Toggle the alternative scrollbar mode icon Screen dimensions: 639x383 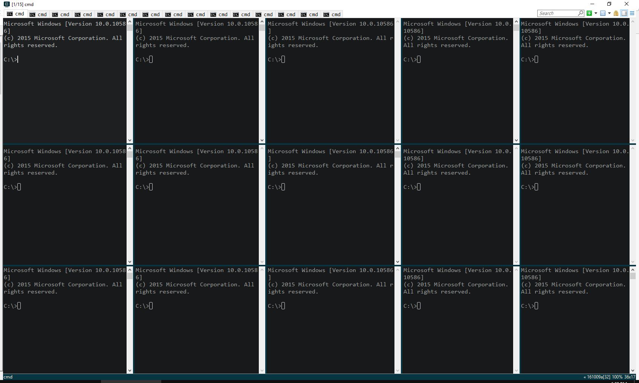[624, 13]
